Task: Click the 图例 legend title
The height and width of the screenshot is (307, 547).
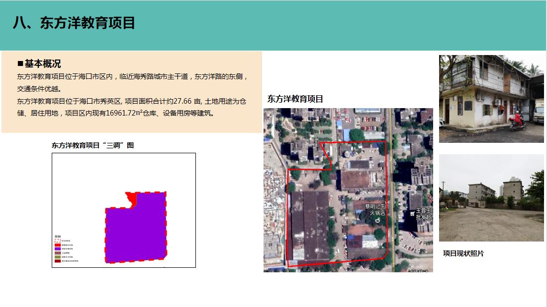Action: (57, 236)
